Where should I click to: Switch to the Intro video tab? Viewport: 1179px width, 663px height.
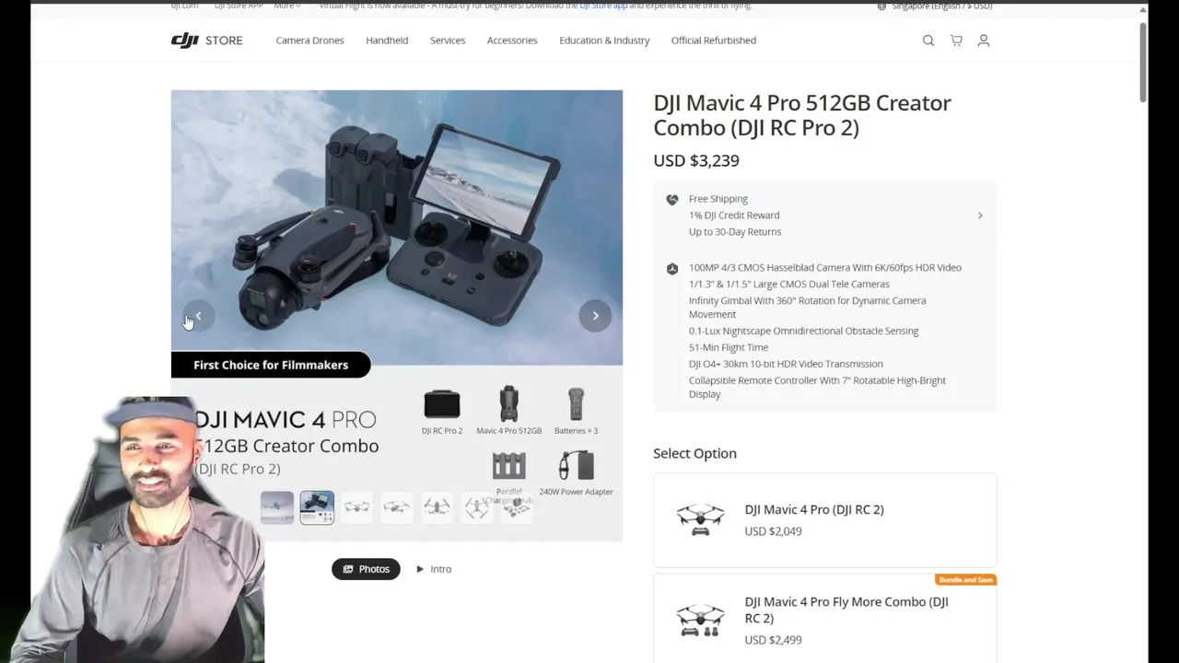(434, 569)
